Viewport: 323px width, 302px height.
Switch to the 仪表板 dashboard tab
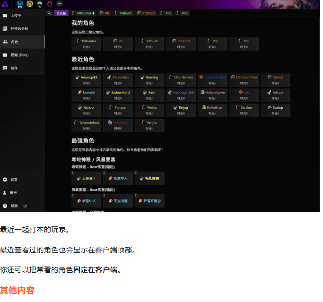pos(61,13)
